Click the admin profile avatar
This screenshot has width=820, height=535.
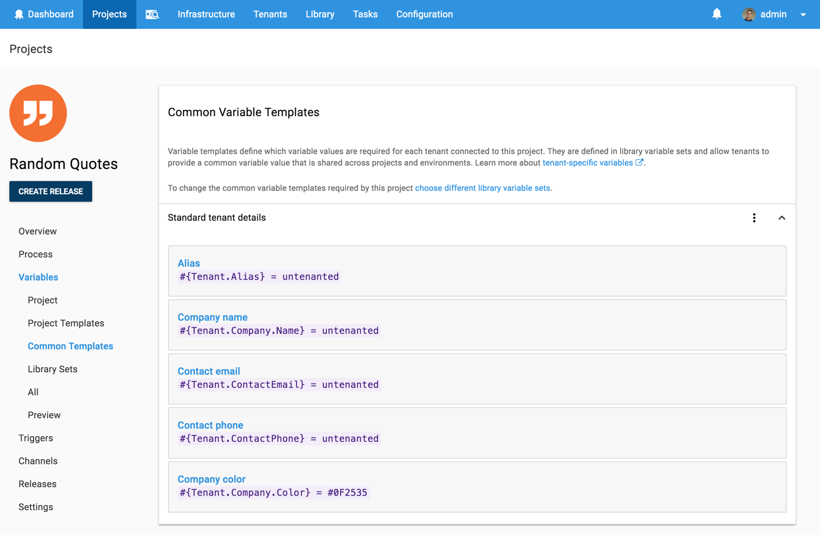[749, 14]
